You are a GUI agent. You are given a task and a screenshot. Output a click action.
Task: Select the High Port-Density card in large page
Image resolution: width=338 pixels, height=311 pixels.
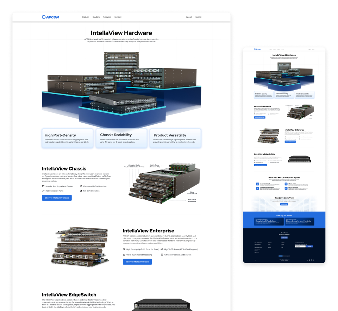click(68, 138)
